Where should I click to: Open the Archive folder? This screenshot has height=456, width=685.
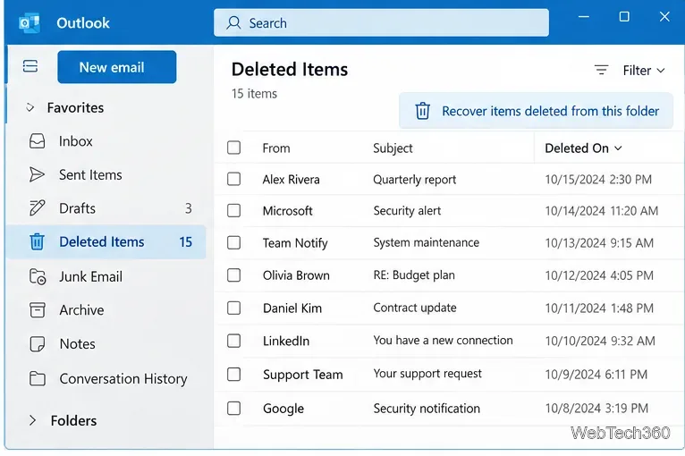pyautogui.click(x=105, y=310)
